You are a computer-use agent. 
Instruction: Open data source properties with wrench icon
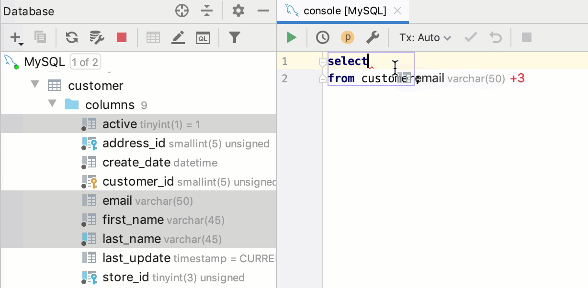(x=373, y=37)
